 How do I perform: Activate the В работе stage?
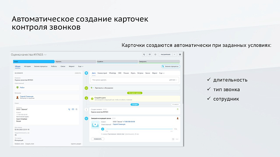click(118, 62)
